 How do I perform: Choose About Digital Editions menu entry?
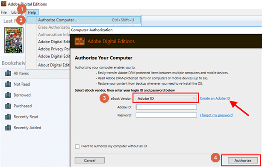tap(53, 65)
